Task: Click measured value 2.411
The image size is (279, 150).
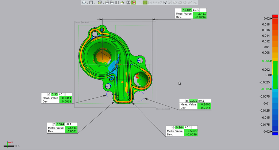Action: pyautogui.click(x=199, y=13)
